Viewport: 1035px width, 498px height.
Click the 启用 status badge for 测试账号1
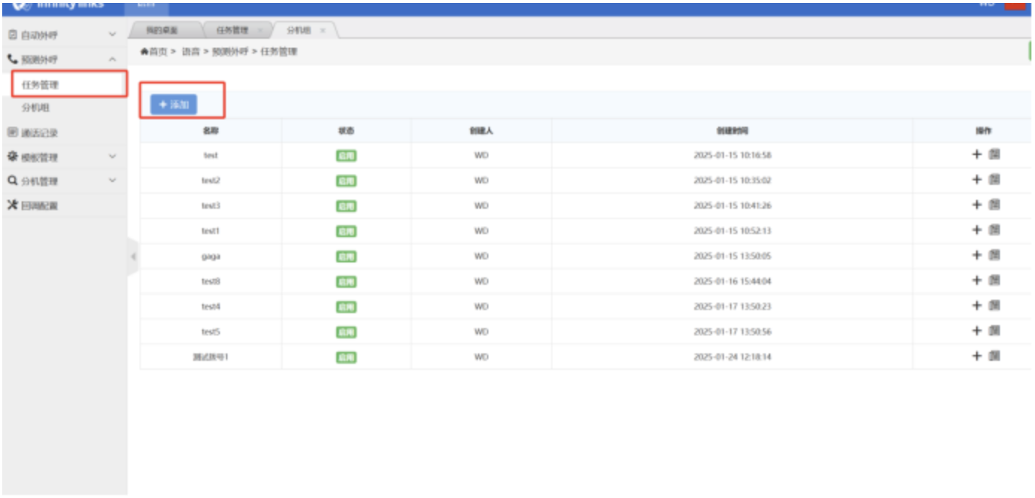tap(346, 358)
